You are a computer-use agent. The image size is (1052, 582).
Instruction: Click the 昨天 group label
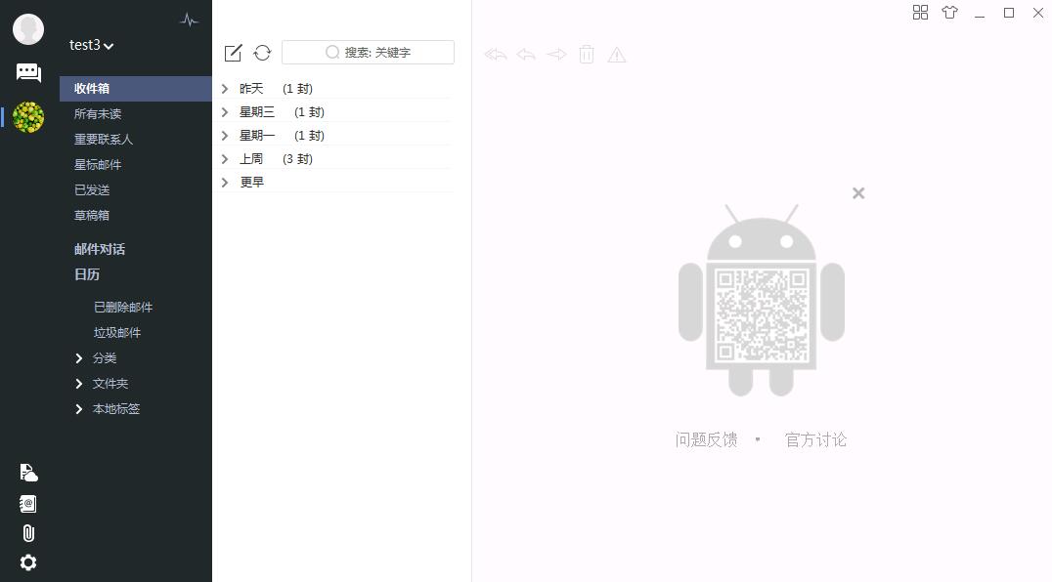click(251, 89)
